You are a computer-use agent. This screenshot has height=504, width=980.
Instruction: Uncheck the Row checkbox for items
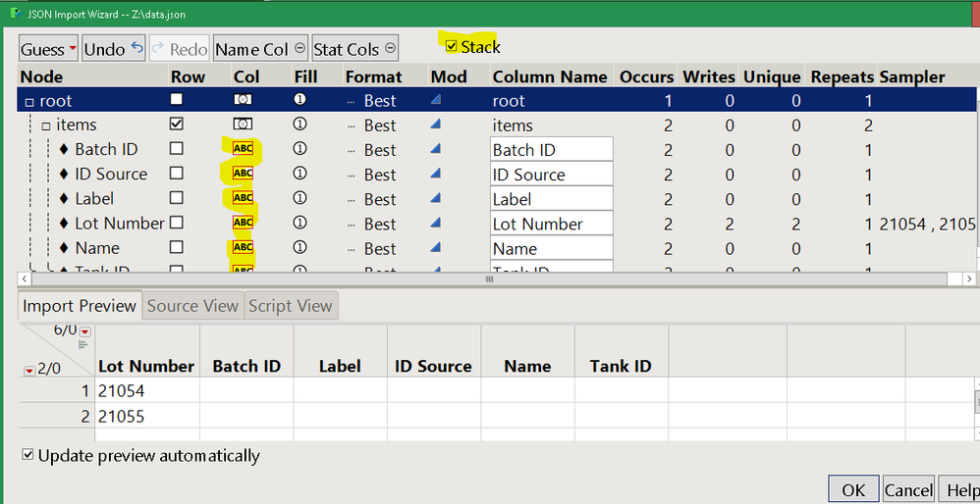pos(176,125)
